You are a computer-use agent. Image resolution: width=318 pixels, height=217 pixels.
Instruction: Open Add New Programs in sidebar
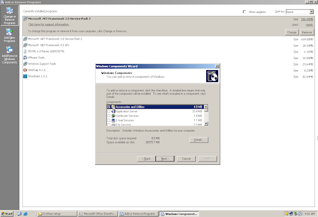[9, 35]
